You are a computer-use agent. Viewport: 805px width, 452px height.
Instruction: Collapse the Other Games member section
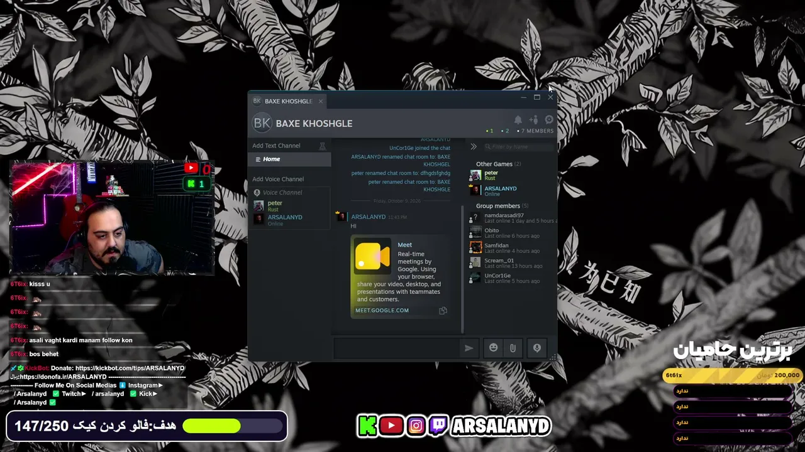tap(498, 164)
